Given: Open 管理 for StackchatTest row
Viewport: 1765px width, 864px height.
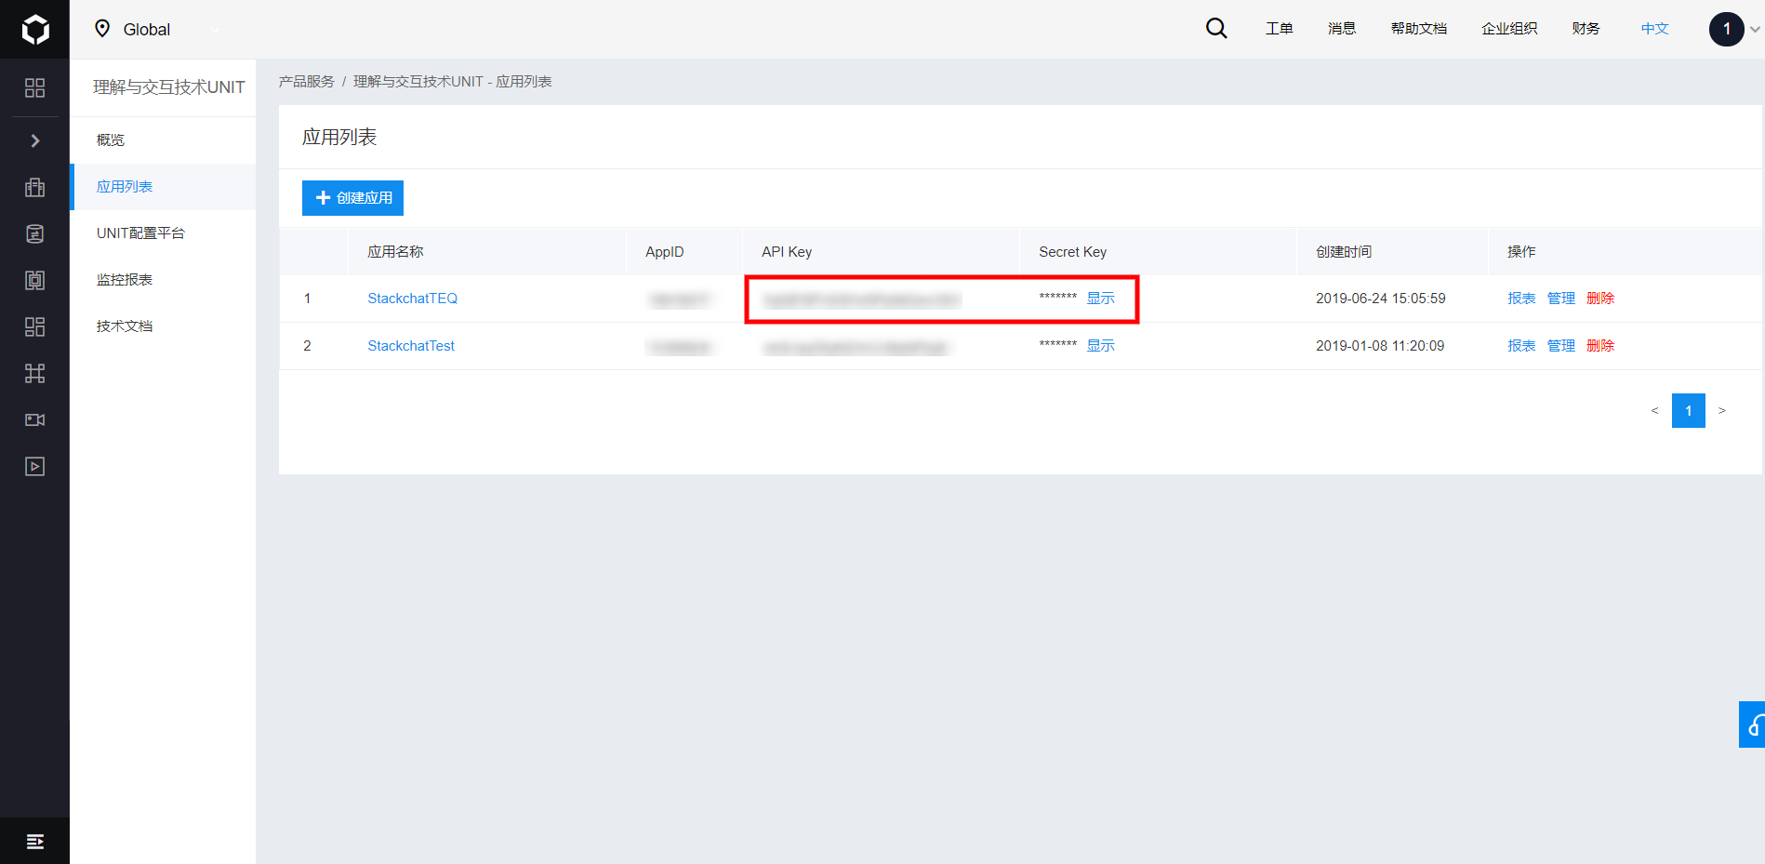Looking at the screenshot, I should pos(1561,346).
